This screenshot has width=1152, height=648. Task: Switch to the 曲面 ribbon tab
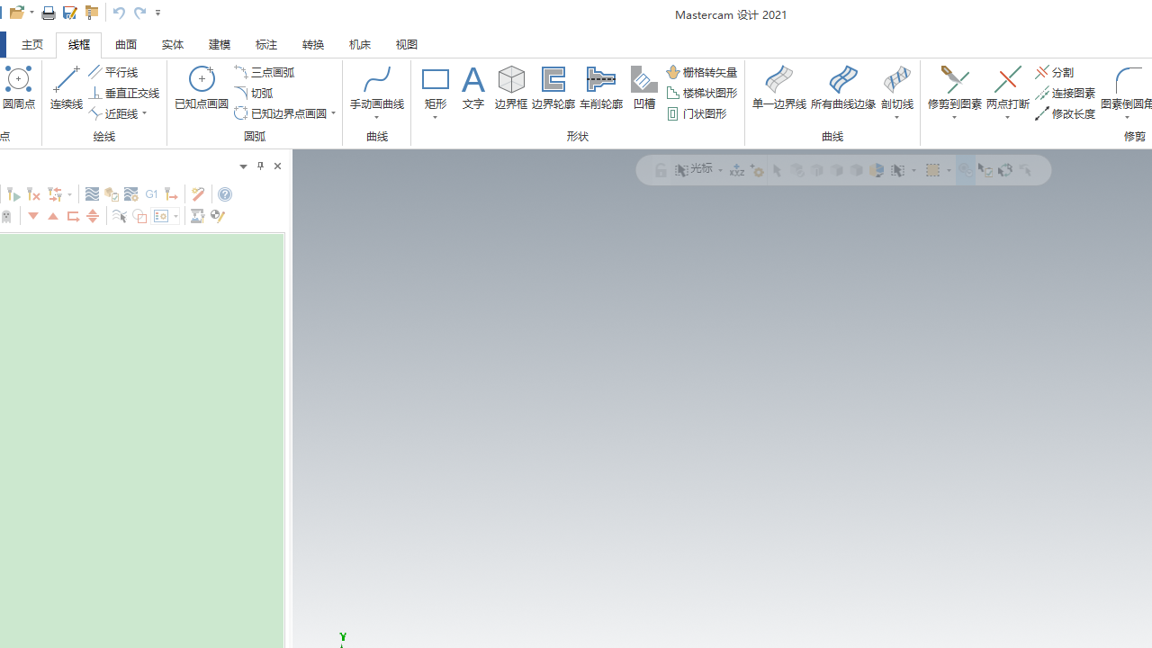pyautogui.click(x=126, y=44)
